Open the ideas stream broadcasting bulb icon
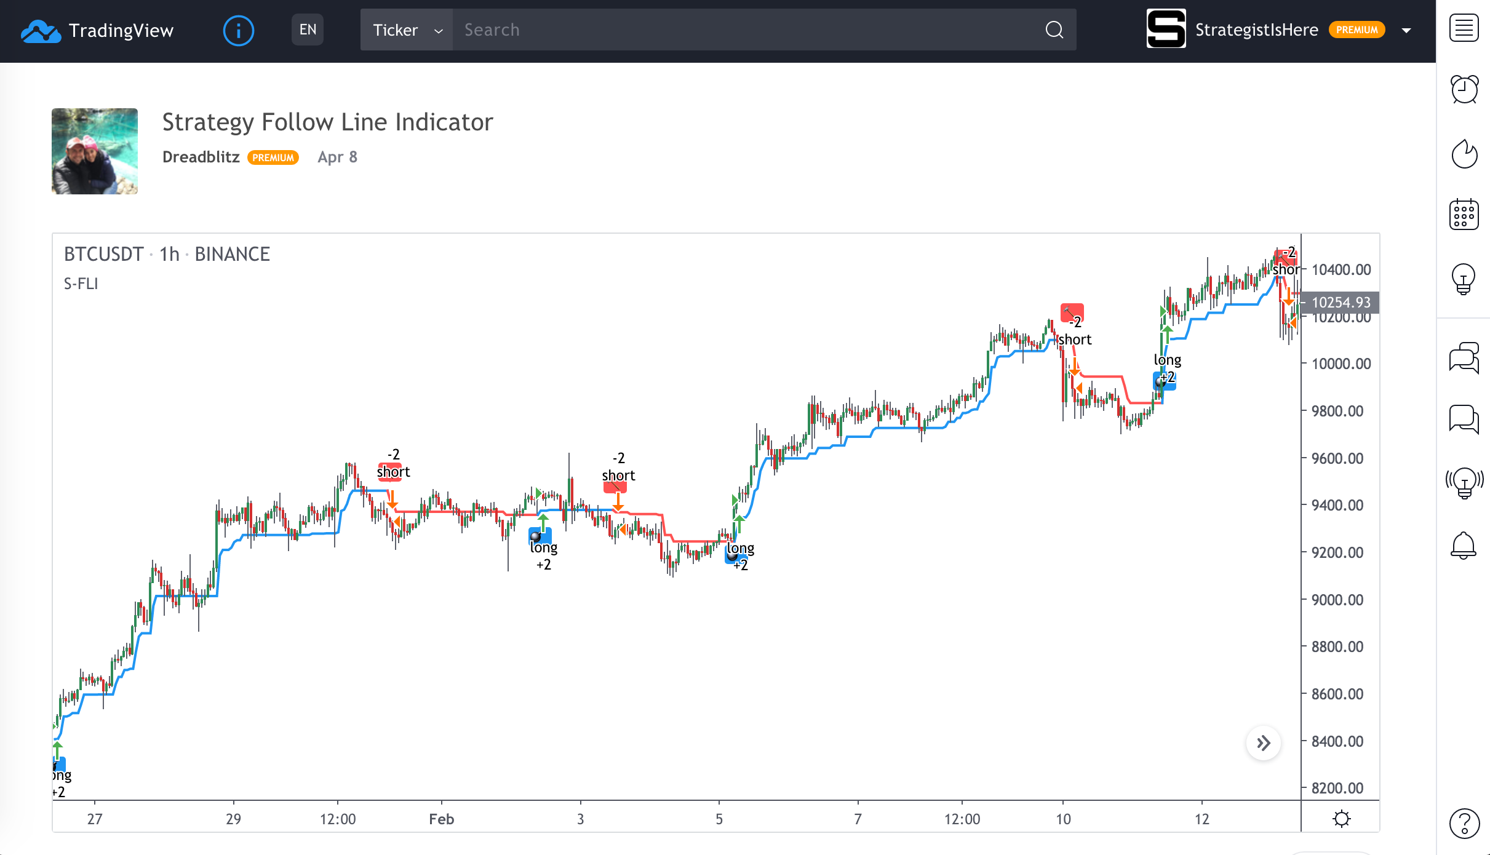The width and height of the screenshot is (1490, 855). [x=1464, y=483]
